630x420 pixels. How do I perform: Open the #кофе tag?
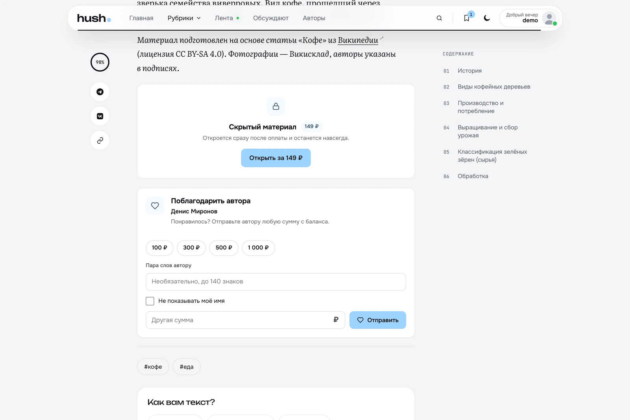click(x=153, y=367)
